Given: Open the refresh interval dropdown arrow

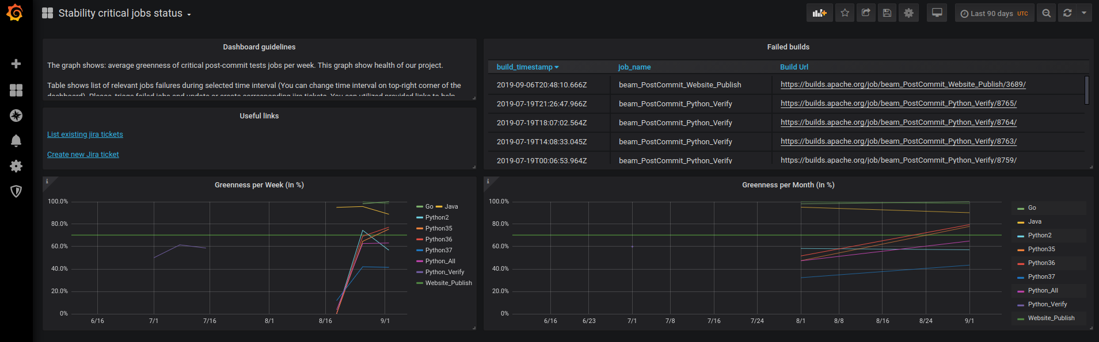Looking at the screenshot, I should click(x=1084, y=13).
